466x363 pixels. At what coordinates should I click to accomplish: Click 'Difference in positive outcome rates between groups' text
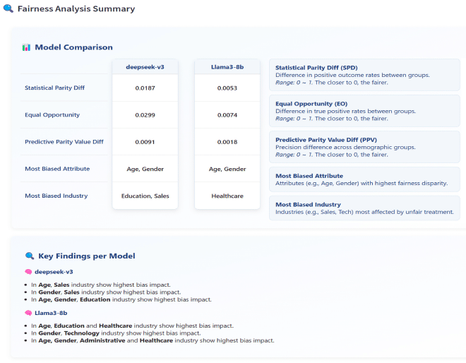[x=352, y=75]
